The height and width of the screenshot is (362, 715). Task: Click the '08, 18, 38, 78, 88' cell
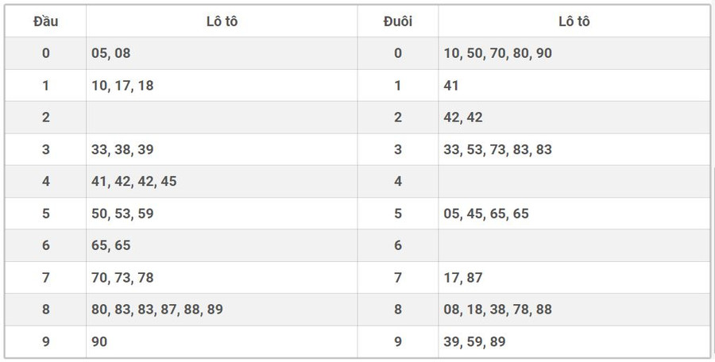tap(498, 310)
